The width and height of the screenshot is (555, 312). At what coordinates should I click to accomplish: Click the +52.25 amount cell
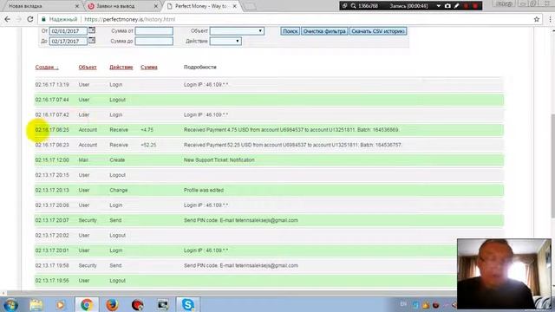[148, 145]
